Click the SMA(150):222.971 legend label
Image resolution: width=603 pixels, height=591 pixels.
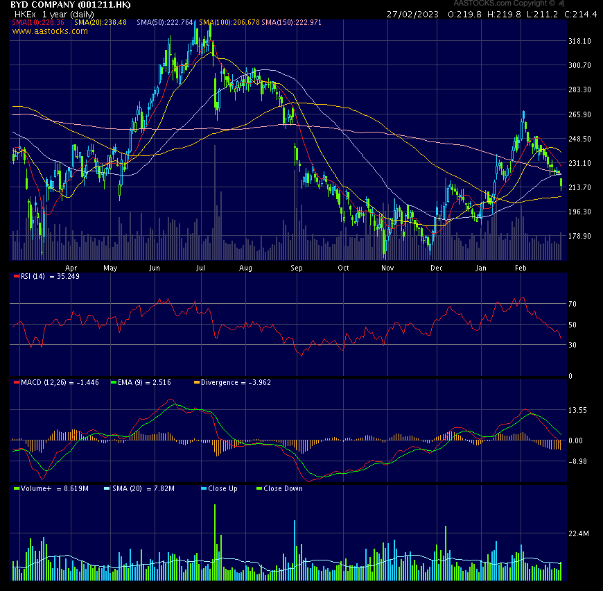pyautogui.click(x=292, y=22)
